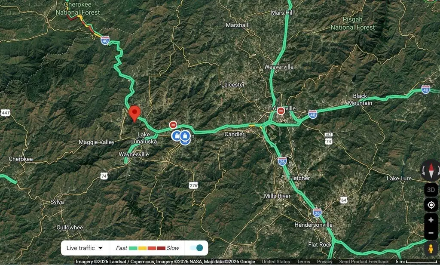Open the Terms link
Image resolution: width=440 pixels, height=265 pixels.
(303, 262)
